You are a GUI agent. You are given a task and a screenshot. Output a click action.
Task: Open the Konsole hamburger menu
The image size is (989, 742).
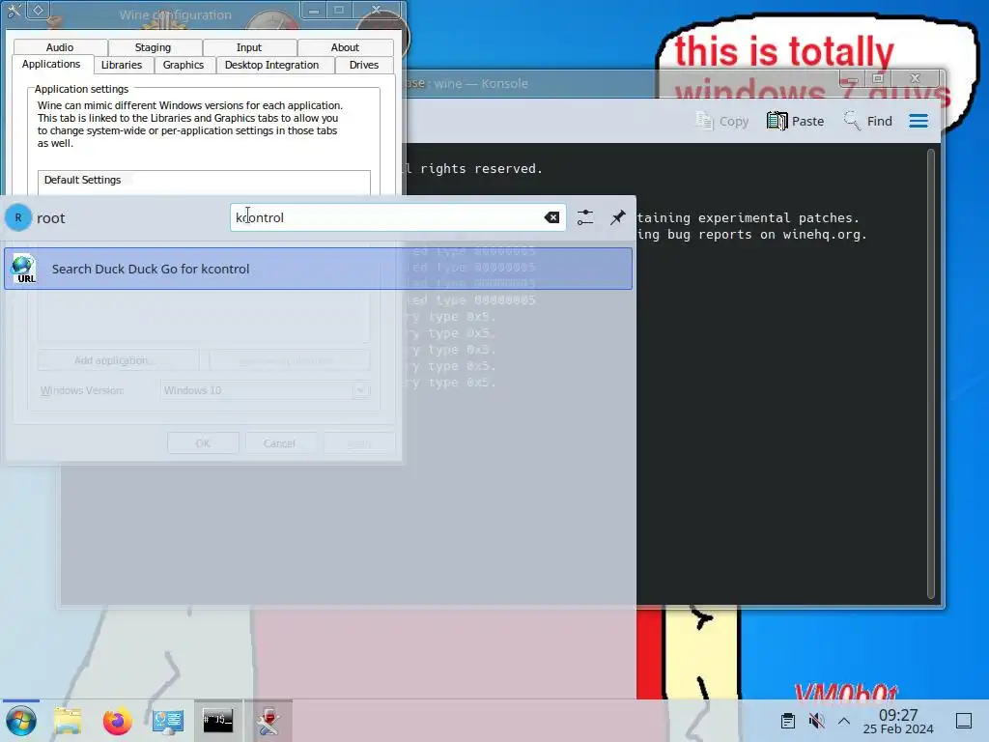pos(918,121)
